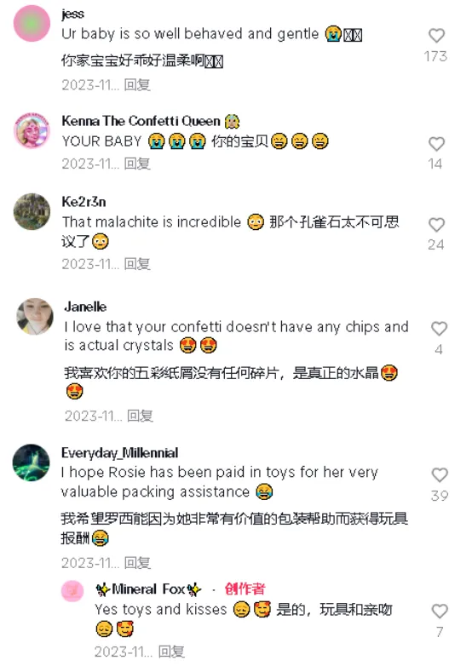Open Kenna The Confetti Queen's avatar

click(32, 130)
